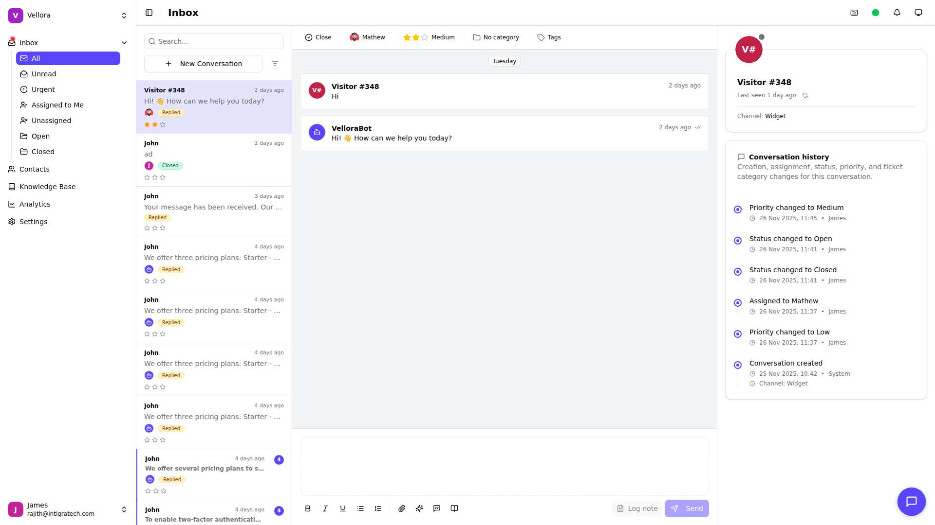Click the unread count badge on pricing conversation
Viewport: 935px width, 525px height.
279,460
